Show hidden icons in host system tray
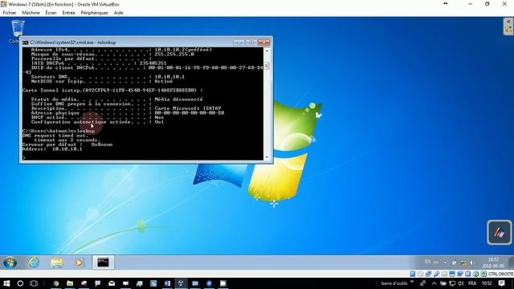Screen dimensions: 514x289 coord(434,283)
